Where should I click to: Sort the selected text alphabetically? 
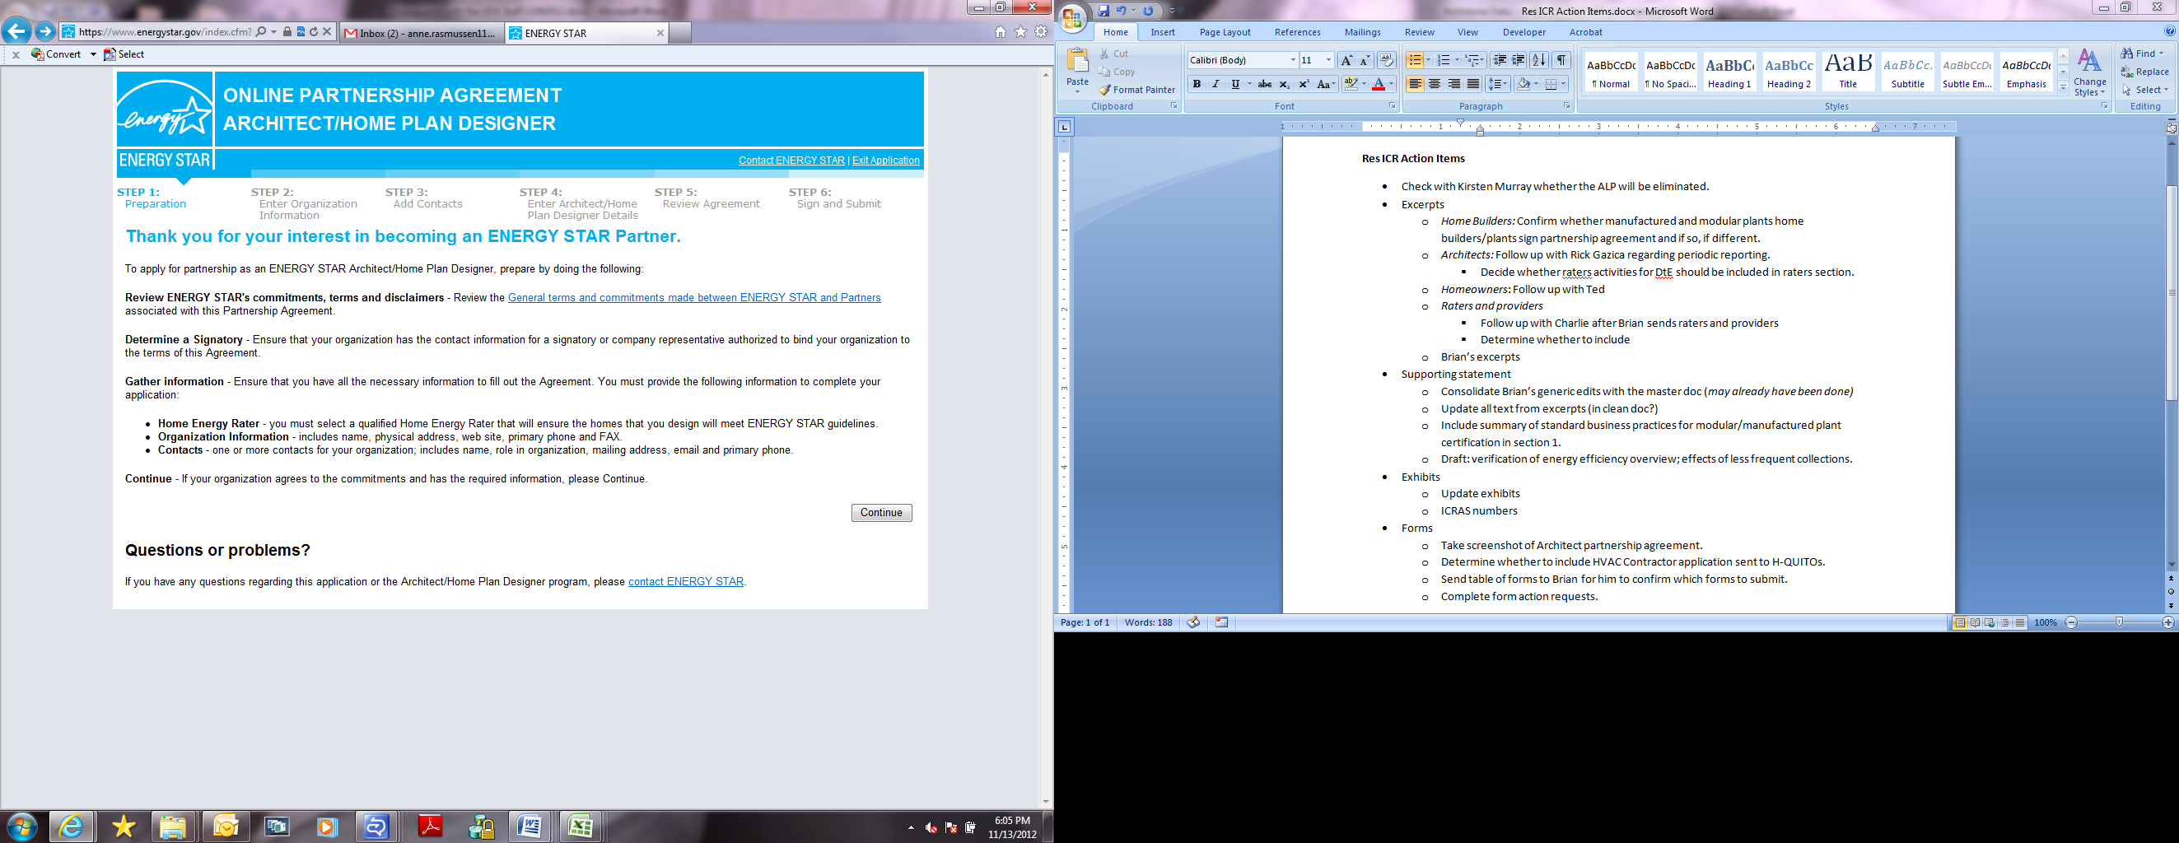pos(1539,60)
